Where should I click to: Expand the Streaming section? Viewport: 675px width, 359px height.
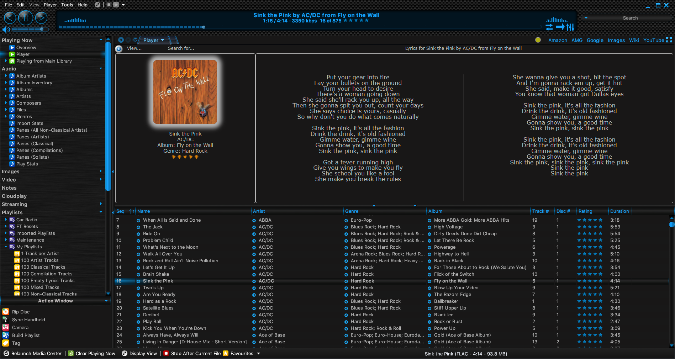[101, 204]
